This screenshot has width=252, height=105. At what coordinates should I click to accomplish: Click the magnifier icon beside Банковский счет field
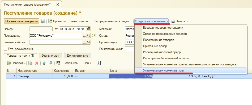click(89, 42)
